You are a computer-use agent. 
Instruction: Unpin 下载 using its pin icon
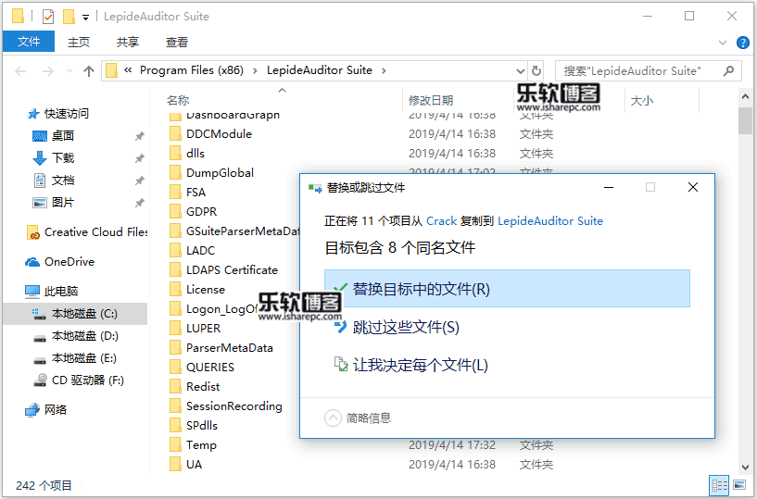[x=140, y=158]
